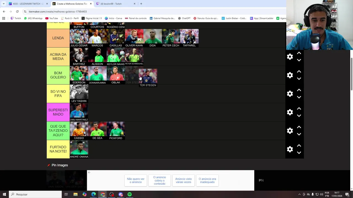Open the Windows Start menu
This screenshot has height=198, width=353.
click(x=4, y=194)
